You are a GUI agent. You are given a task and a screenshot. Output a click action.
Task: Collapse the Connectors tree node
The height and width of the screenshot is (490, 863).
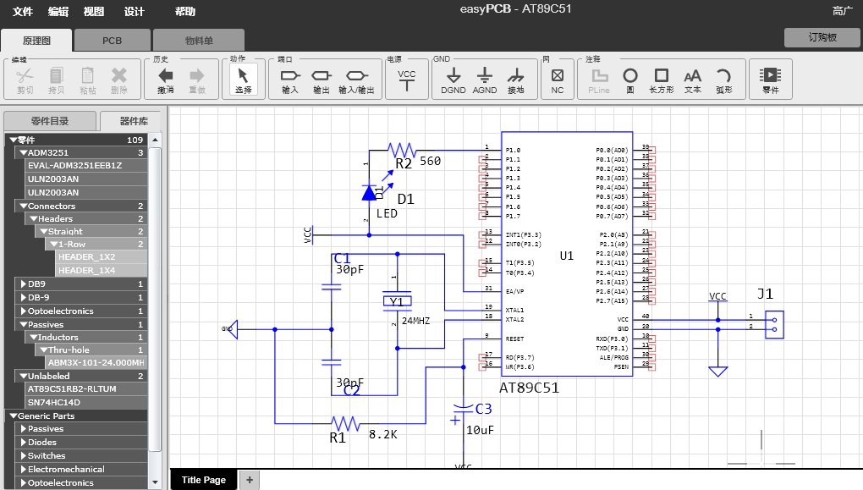point(23,206)
